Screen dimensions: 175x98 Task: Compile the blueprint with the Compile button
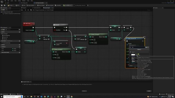coord(10,5)
